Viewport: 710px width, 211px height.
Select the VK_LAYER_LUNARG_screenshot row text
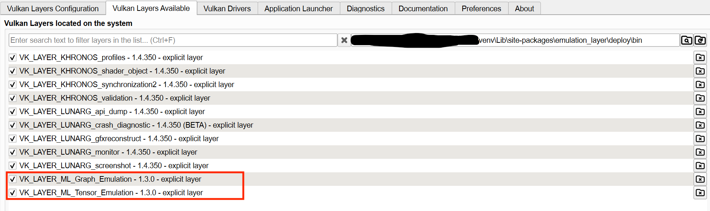(x=114, y=166)
